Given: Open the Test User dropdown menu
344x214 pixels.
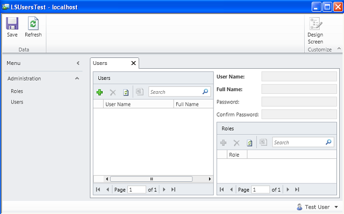Looking at the screenshot, I should tap(336, 207).
